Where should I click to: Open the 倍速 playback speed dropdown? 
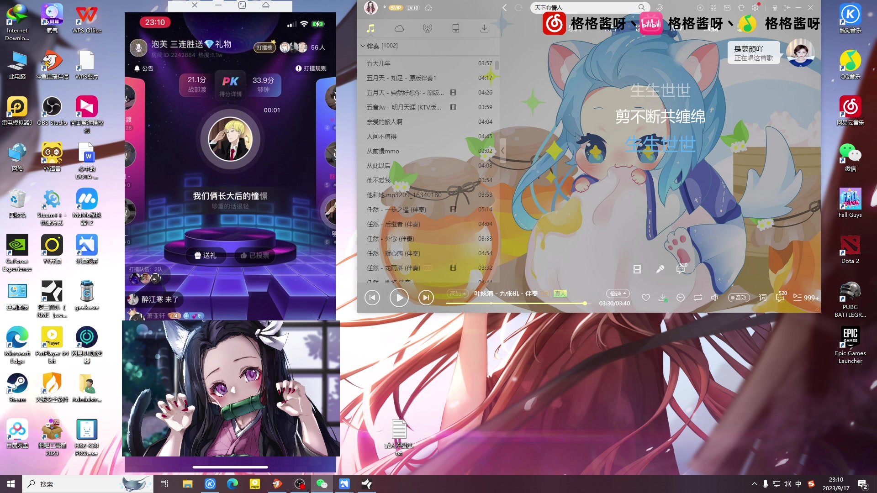[618, 294]
